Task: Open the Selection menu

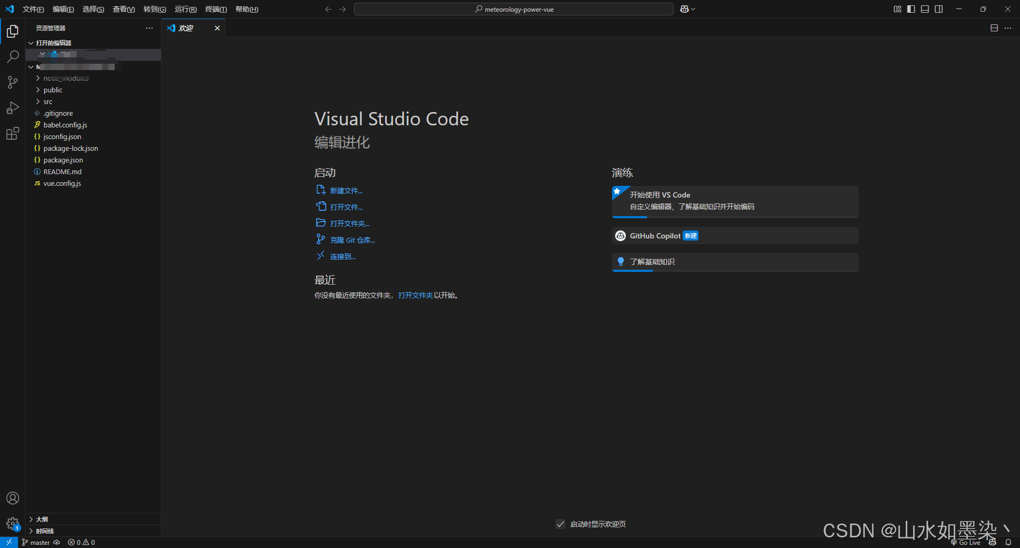Action: tap(93, 9)
